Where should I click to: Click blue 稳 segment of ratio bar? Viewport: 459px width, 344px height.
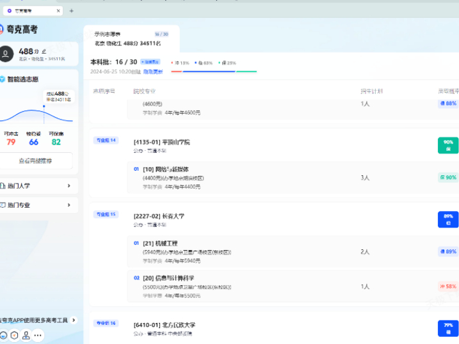[x=209, y=72]
